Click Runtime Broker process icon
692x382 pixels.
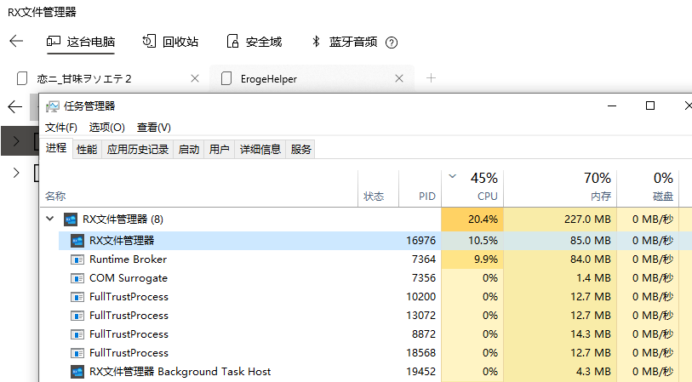tap(77, 259)
